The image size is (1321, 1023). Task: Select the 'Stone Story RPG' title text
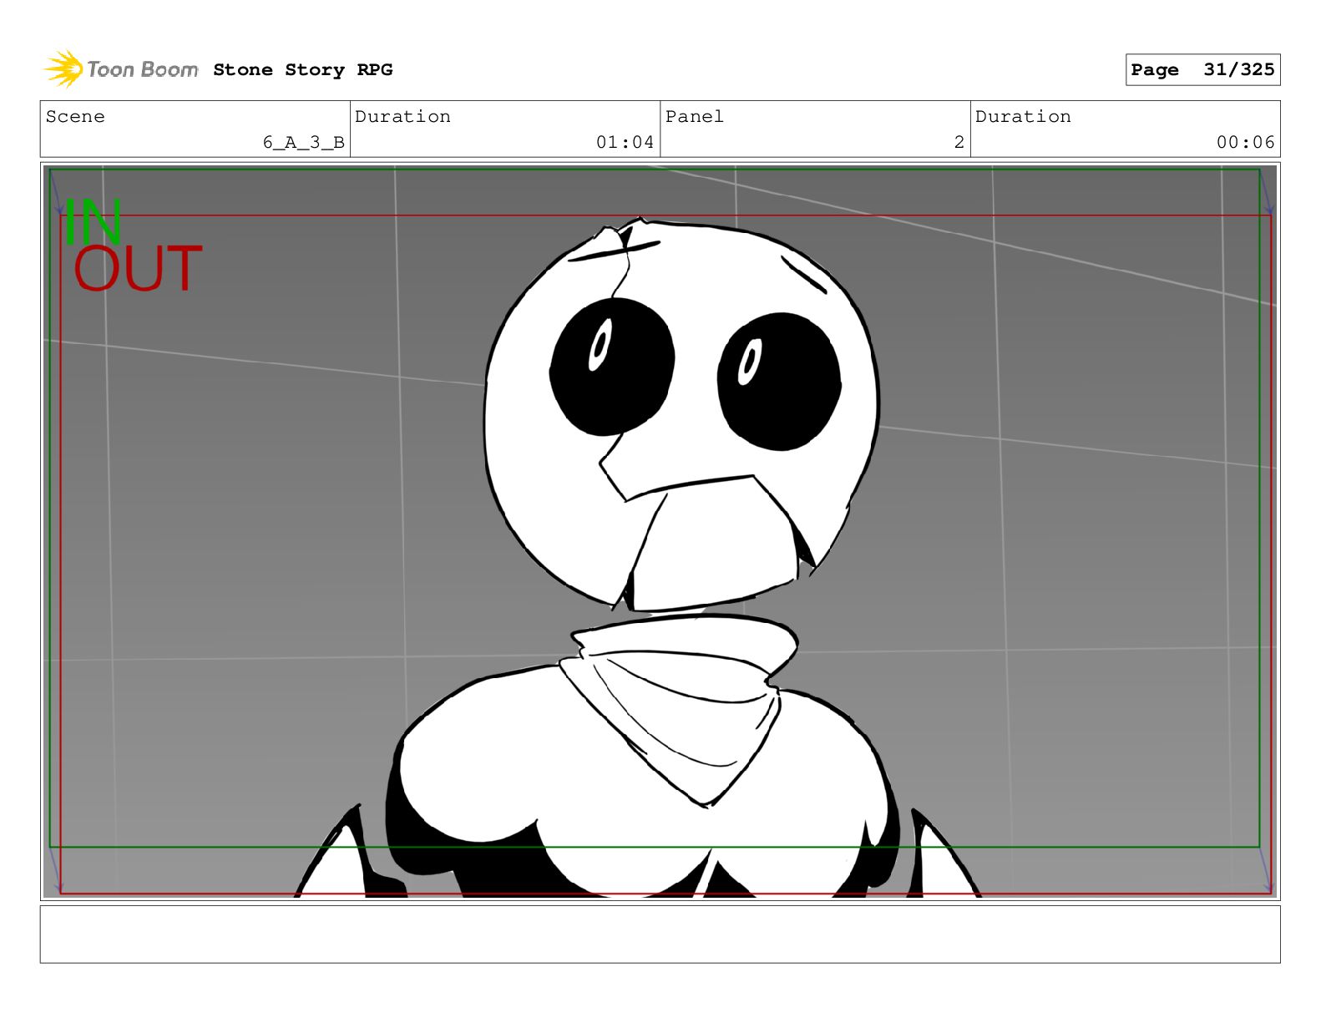point(303,70)
